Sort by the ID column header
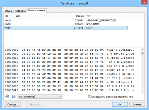The height and width of the screenshot is (110, 149). tap(10, 16)
